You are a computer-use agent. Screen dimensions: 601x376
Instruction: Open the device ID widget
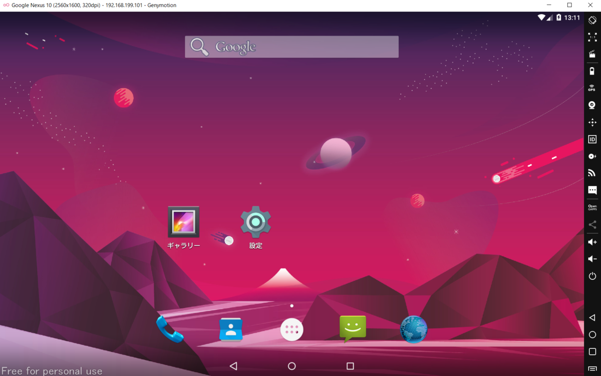592,139
